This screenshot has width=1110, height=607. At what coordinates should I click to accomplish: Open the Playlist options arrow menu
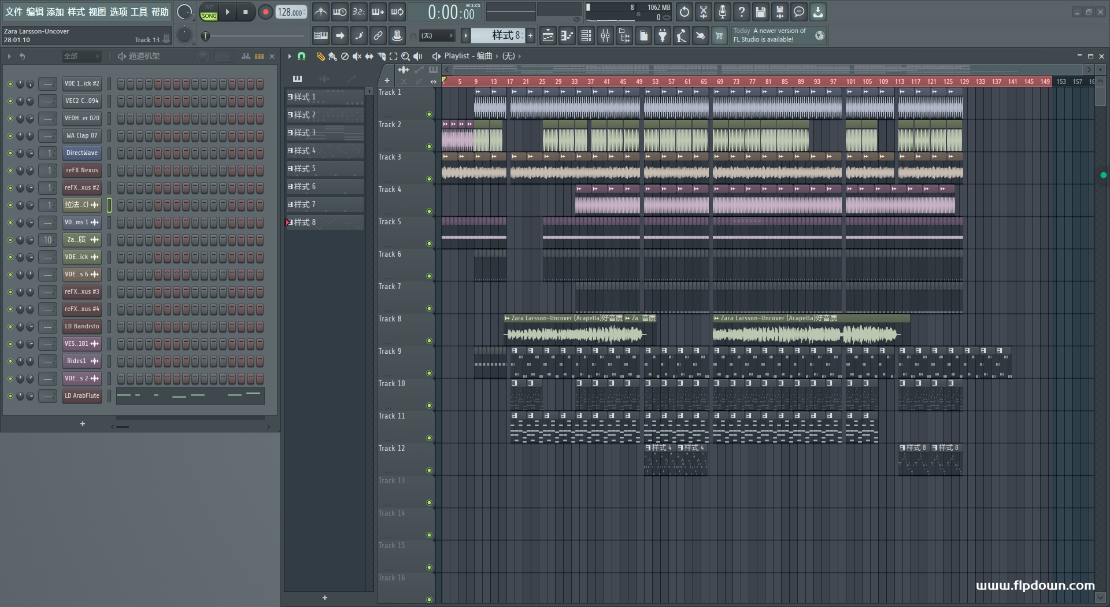click(290, 56)
